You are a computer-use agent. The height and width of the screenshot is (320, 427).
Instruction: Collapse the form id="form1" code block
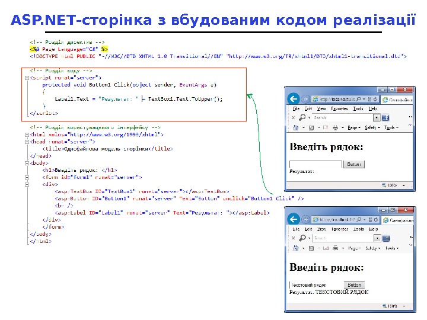pos(27,177)
